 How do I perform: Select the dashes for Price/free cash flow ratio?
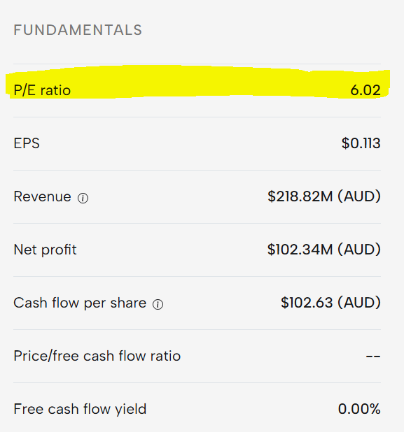(x=373, y=357)
